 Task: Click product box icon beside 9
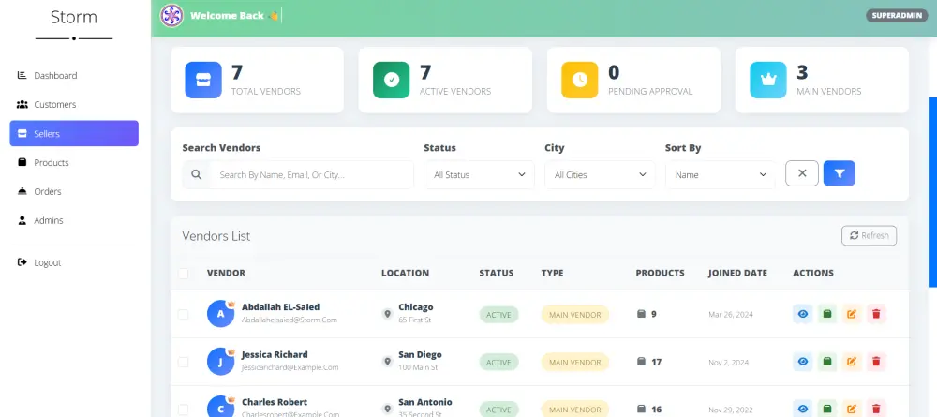(x=641, y=314)
